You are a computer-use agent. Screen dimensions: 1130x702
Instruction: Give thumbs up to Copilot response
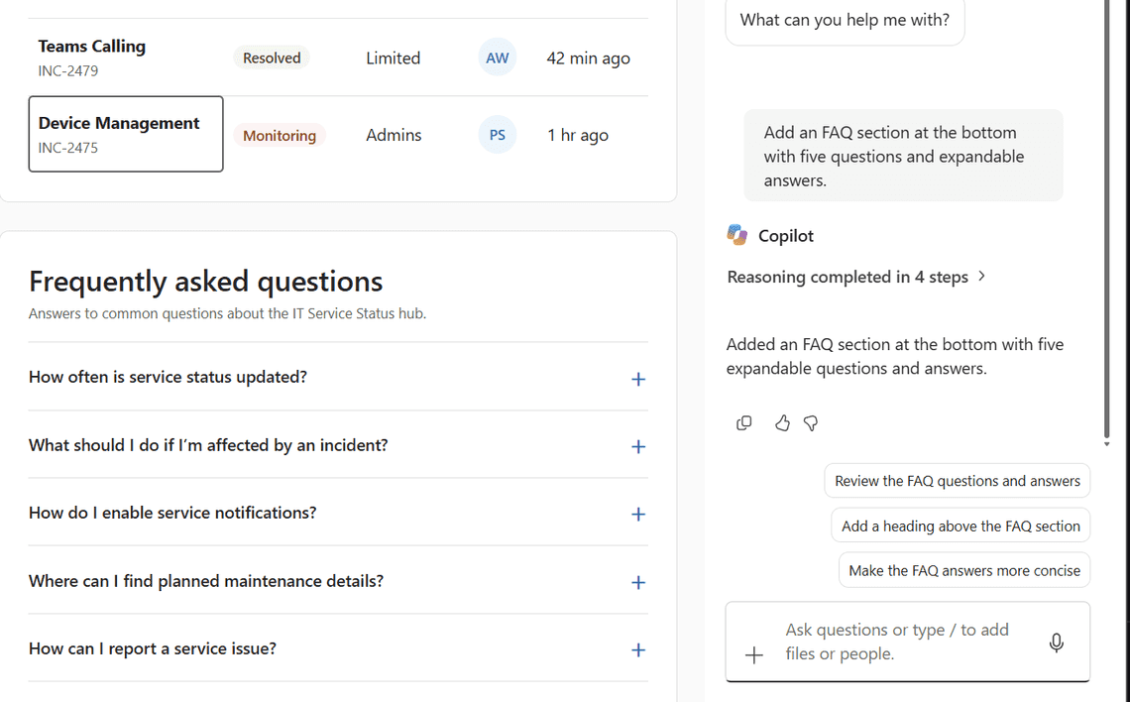click(782, 423)
